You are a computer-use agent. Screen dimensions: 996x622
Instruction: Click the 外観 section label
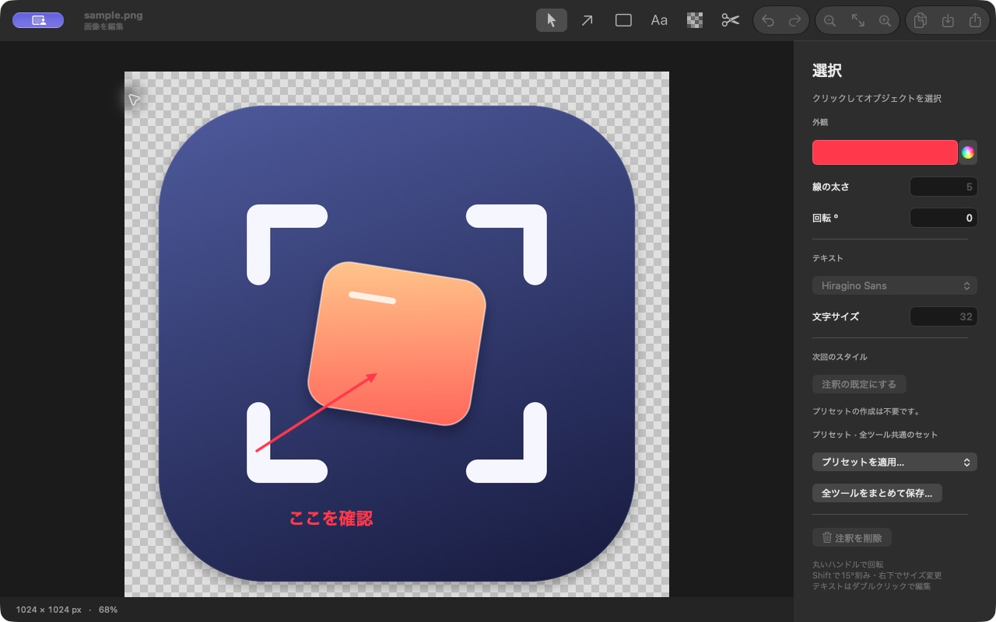820,122
